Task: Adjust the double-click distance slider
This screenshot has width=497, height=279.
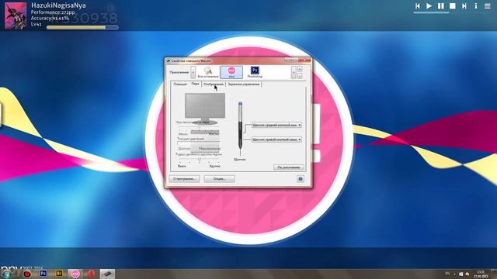Action: tap(200, 160)
